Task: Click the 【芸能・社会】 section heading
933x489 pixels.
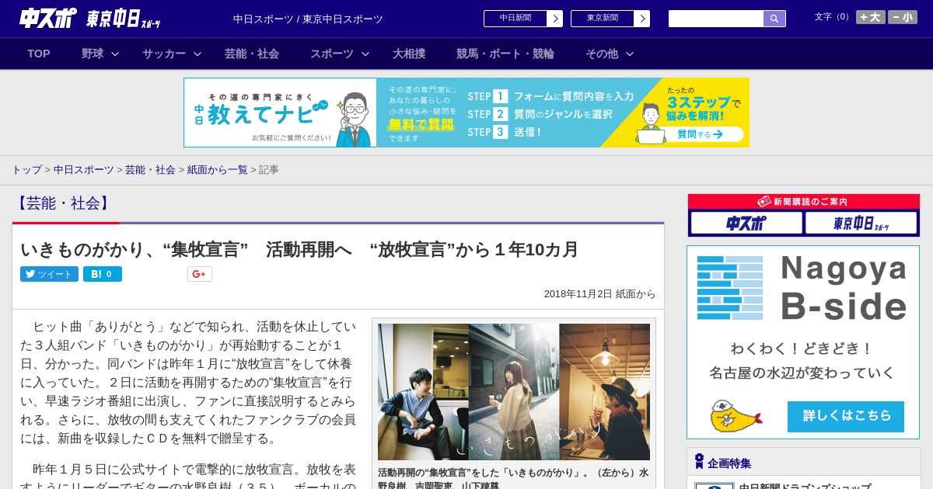Action: 63,203
